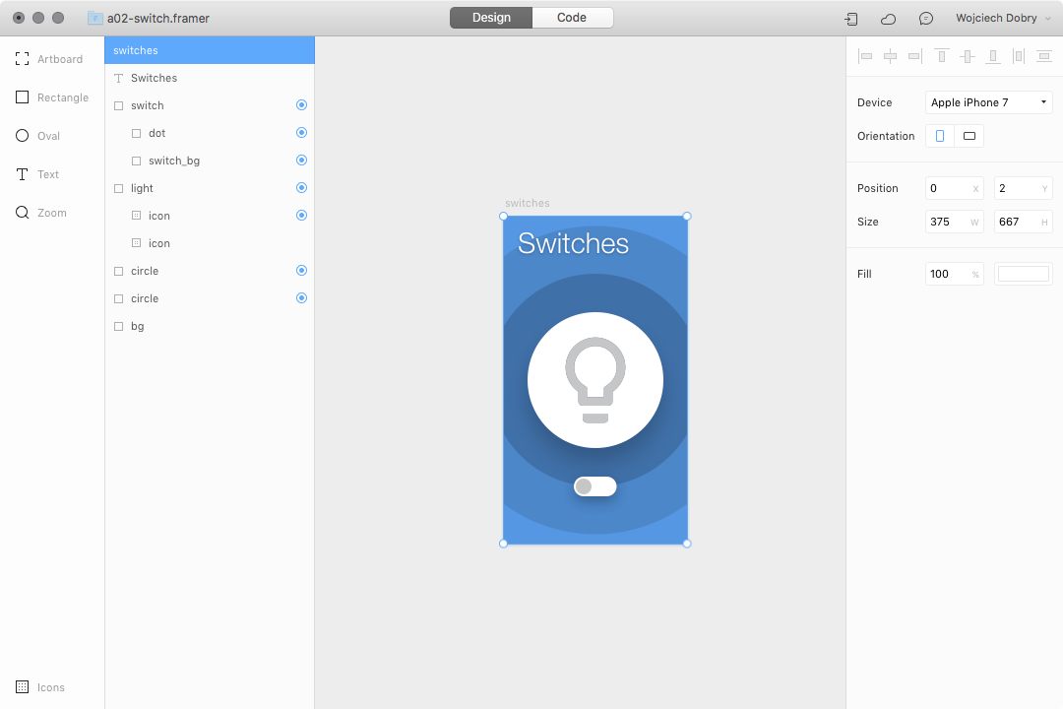
Task: Click the Fill color swatch
Action: 1023,274
